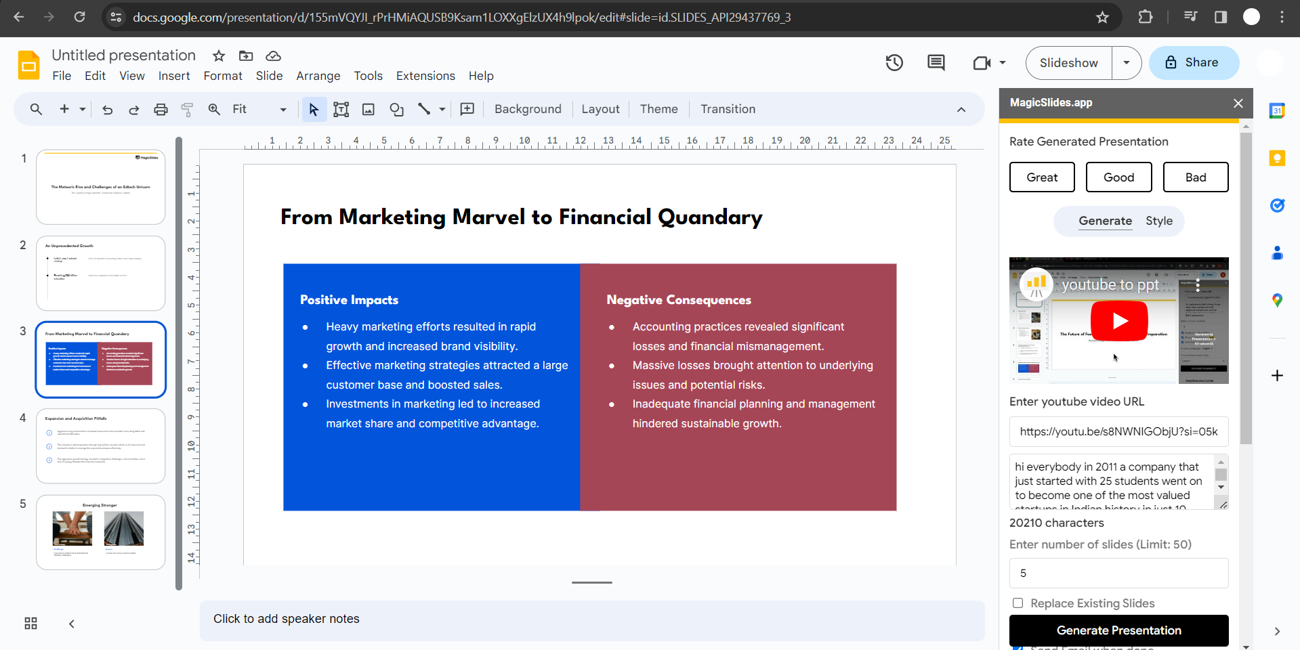
Task: Close the MagicSlides.app sidebar
Action: 1238,103
